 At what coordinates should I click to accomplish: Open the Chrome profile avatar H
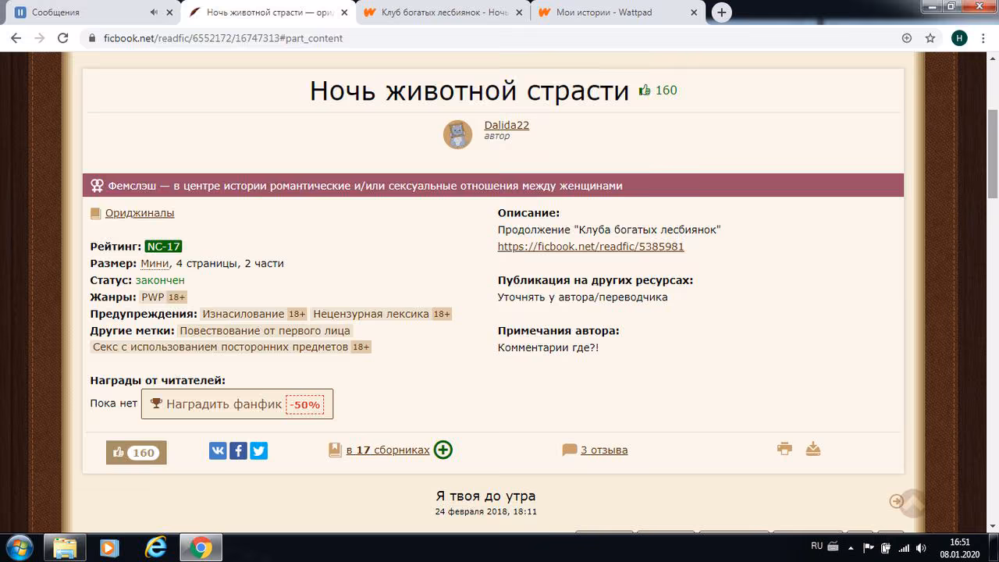959,37
